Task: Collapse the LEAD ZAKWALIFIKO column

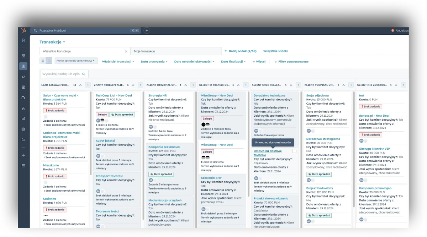Action: tap(88, 85)
